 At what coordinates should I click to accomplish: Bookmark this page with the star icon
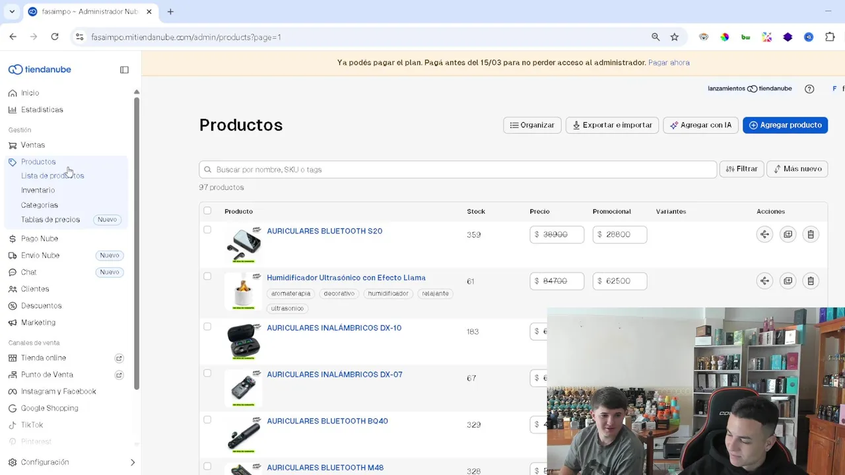pos(674,37)
